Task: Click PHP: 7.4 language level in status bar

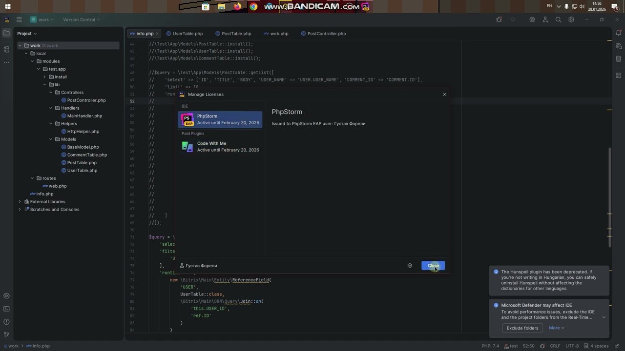Action: [490, 346]
